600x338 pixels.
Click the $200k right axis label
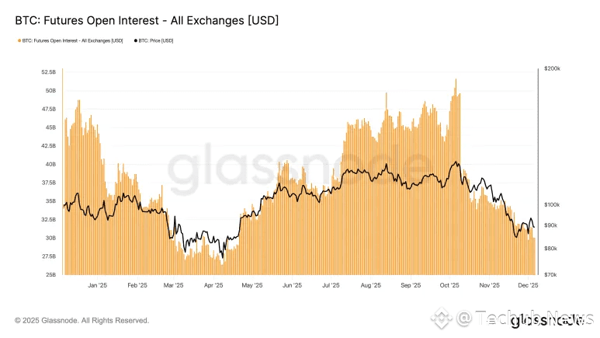pos(552,68)
